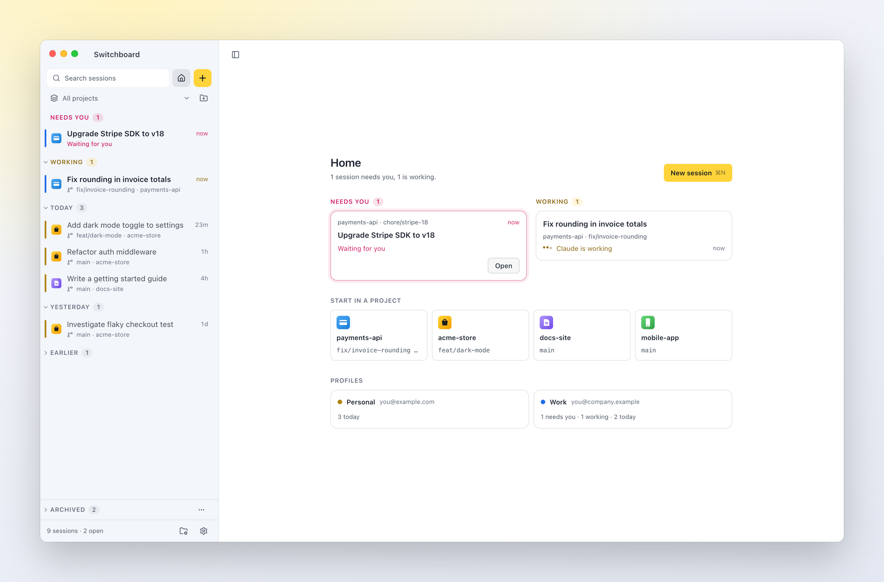
Task: Select the Work profile card
Action: 632,409
